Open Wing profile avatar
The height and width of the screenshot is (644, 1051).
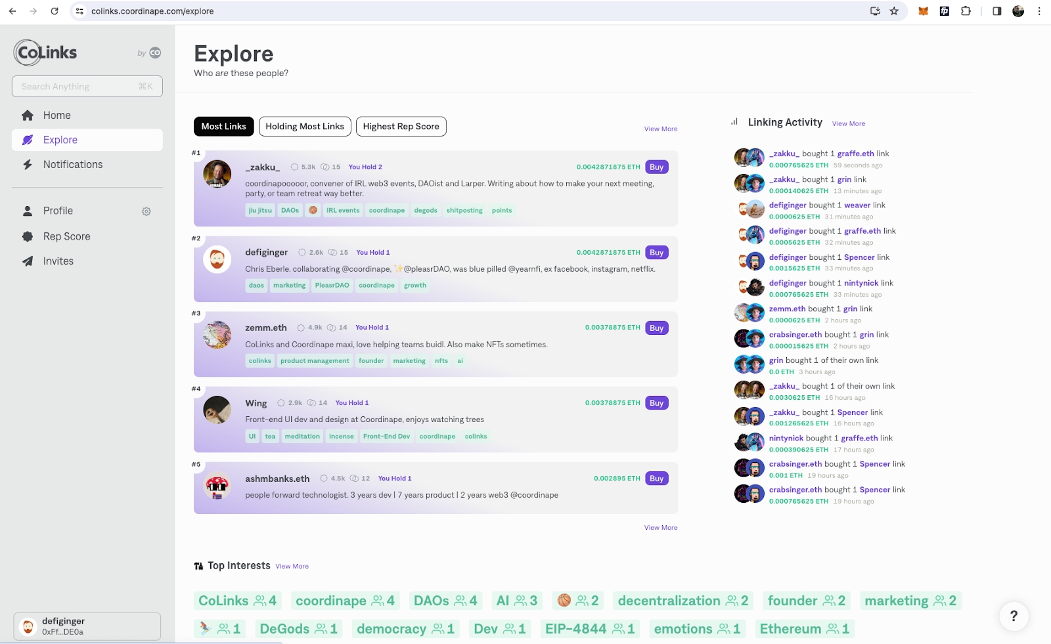217,410
